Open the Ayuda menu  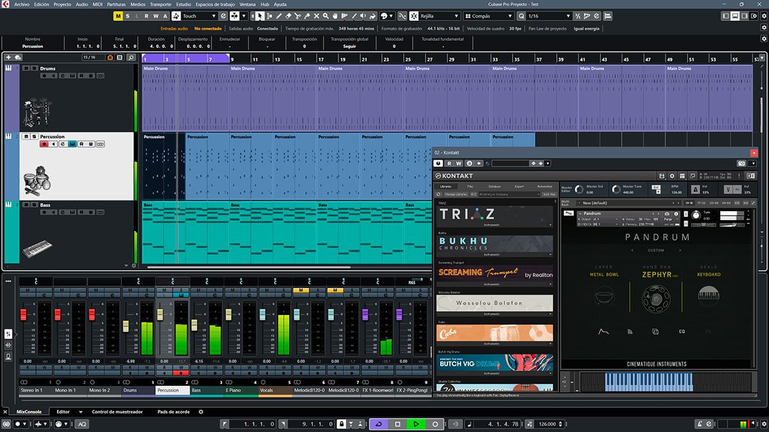[280, 4]
